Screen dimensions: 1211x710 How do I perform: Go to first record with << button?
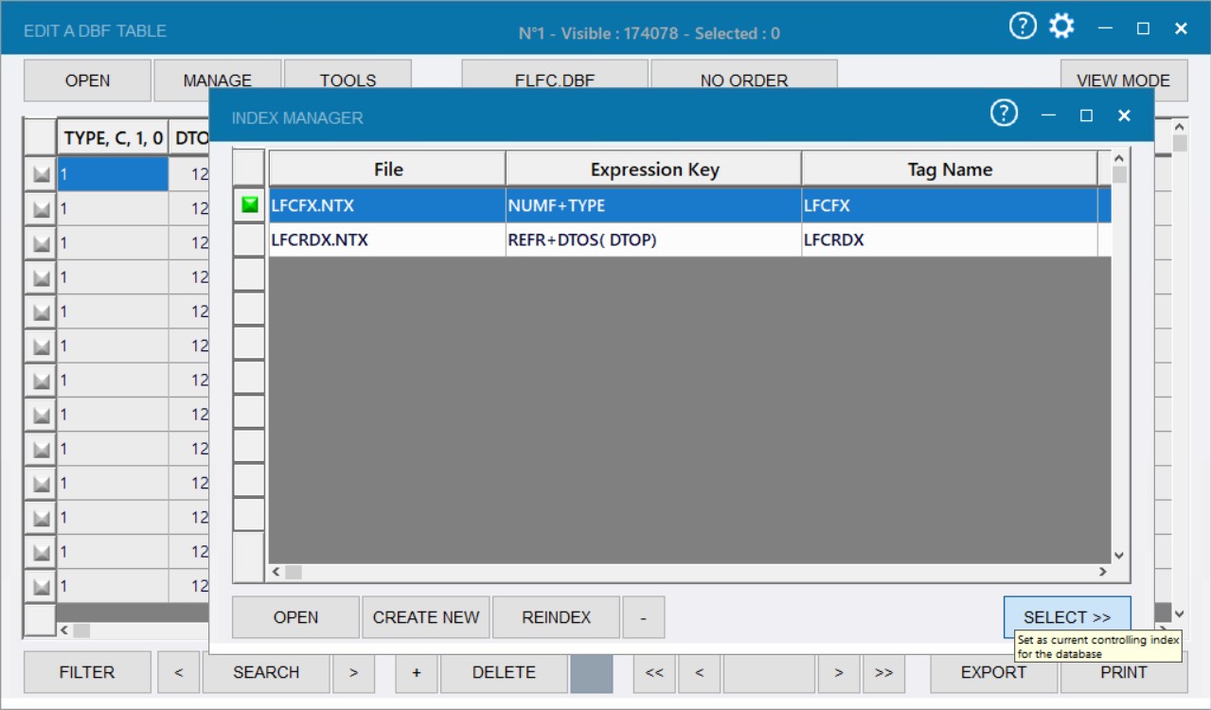point(654,672)
